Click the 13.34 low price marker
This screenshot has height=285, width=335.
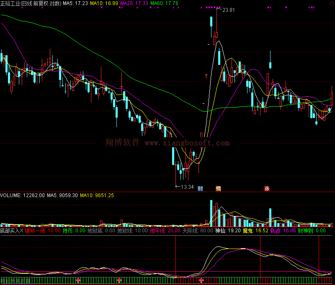(187, 187)
